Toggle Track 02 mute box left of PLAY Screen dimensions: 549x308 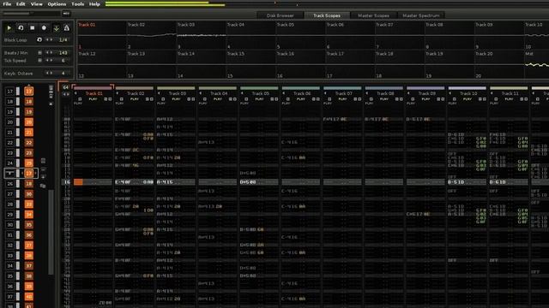[122, 99]
